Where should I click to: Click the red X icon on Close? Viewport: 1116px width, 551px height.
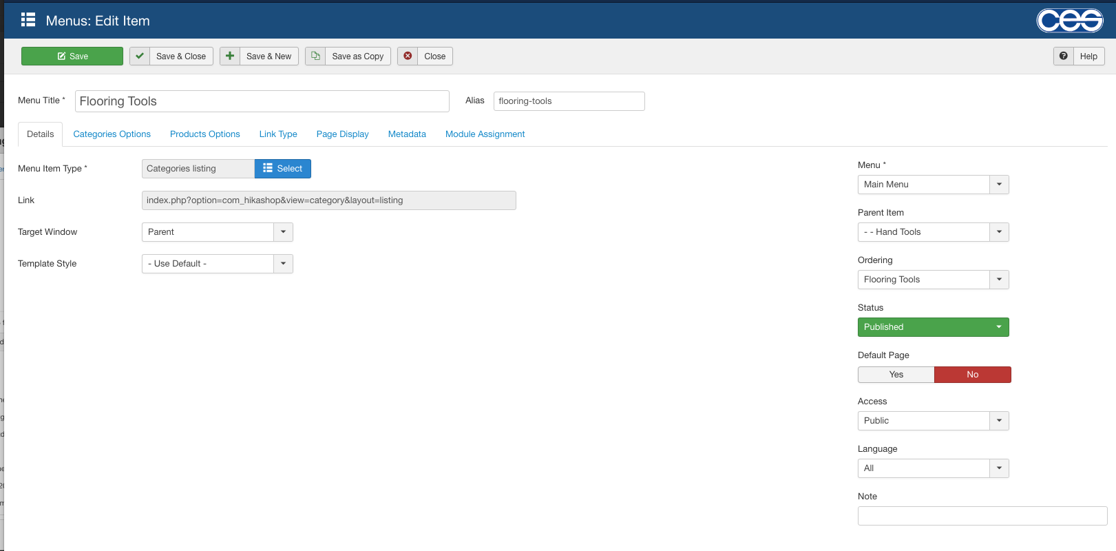click(x=408, y=56)
